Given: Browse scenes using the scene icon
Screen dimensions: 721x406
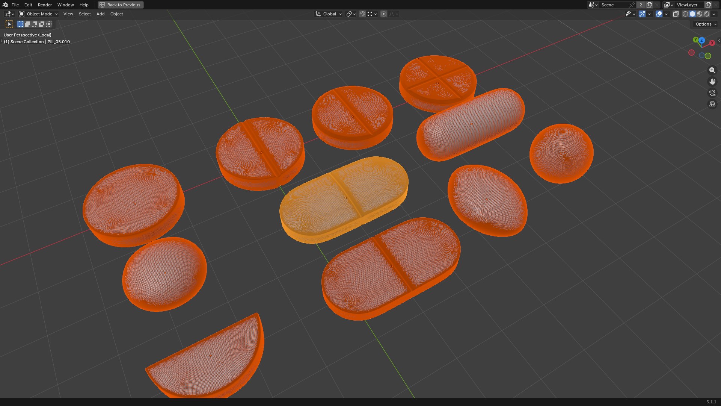Looking at the screenshot, I should [x=593, y=5].
